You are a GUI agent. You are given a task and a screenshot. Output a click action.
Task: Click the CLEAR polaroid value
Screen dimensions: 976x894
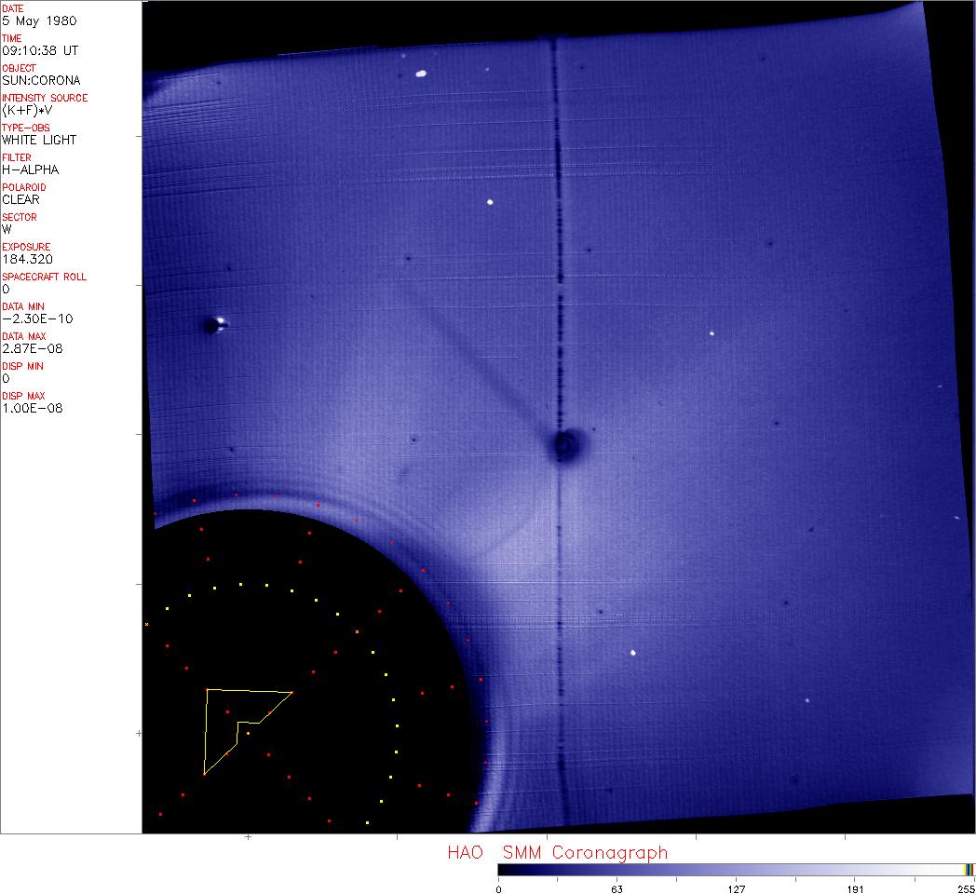(20, 199)
